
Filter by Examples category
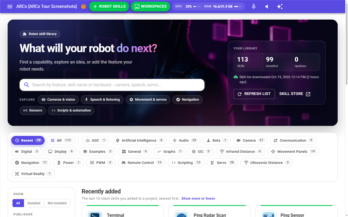98,152
